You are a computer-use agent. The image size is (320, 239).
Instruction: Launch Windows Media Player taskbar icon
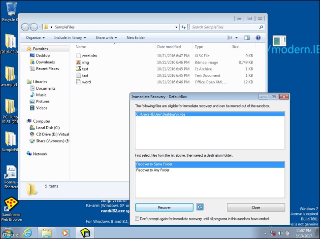pos(65,233)
